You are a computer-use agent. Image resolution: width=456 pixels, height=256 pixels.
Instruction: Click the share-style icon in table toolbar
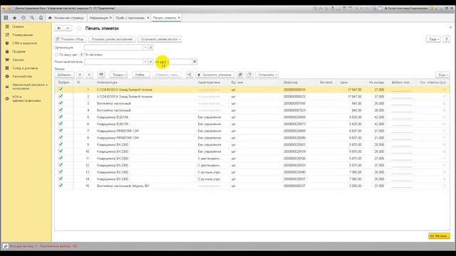190,75
